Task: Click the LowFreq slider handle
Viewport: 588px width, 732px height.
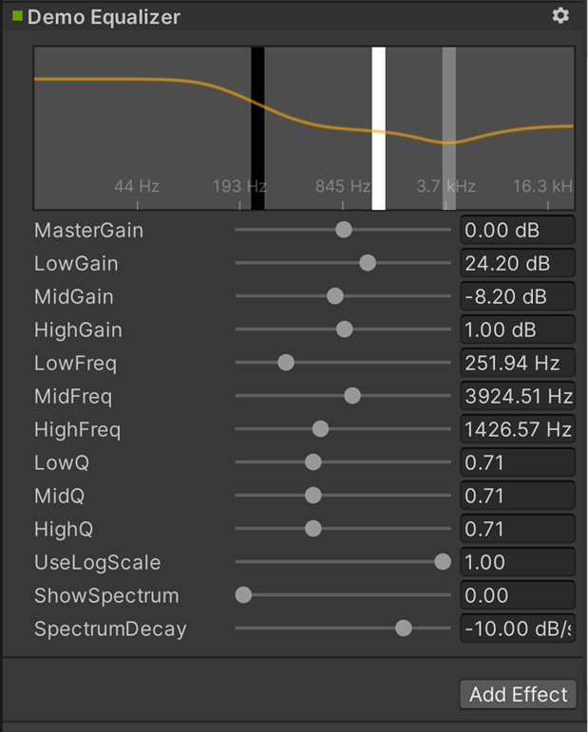Action: pos(286,363)
